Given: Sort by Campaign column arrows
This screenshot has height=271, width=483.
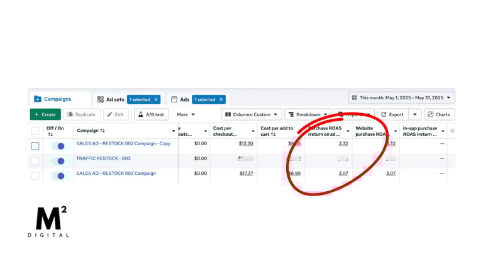Looking at the screenshot, I should coord(103,131).
